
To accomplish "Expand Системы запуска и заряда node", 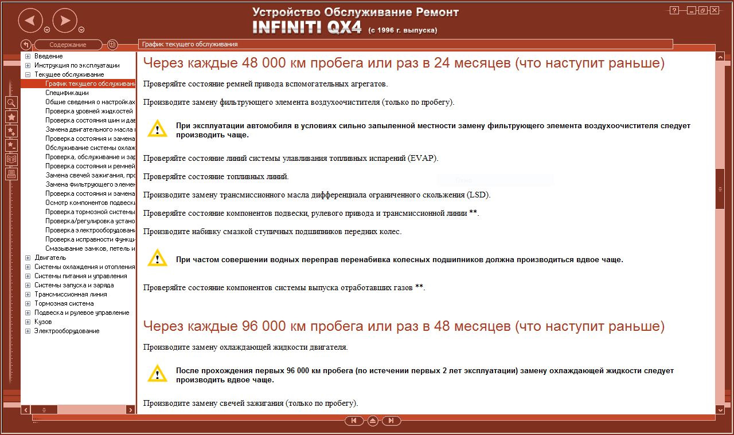I will coord(28,285).
